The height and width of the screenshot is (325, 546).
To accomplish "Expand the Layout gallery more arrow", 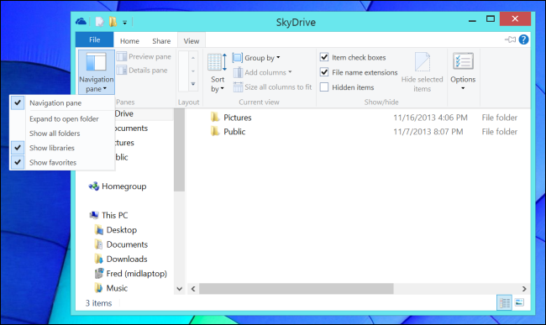I will click(x=193, y=84).
